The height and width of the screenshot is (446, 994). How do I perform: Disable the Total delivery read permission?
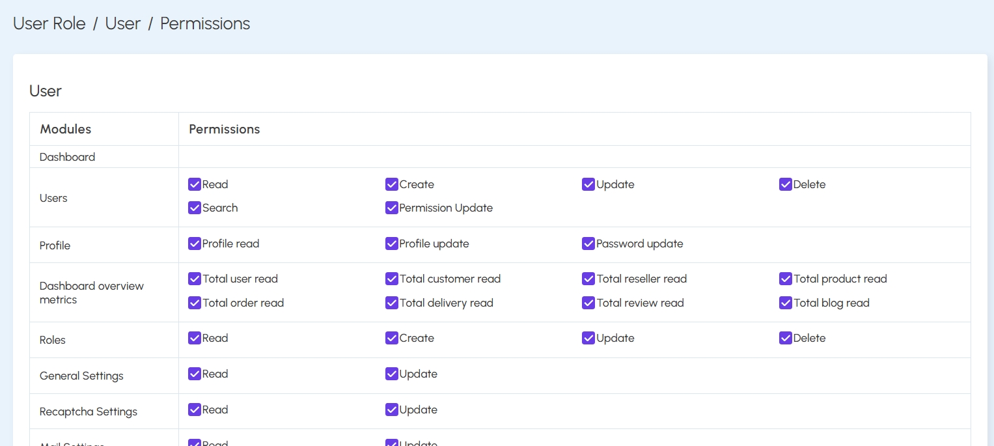click(392, 303)
